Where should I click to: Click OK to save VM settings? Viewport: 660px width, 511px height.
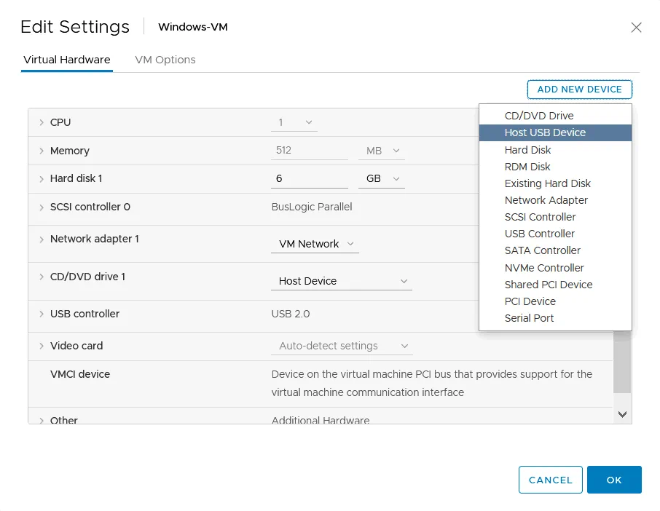click(614, 480)
